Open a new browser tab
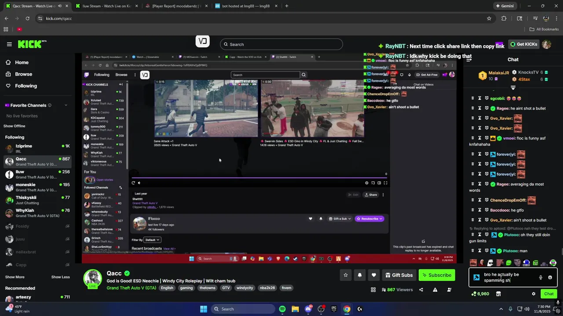The image size is (563, 316). click(x=287, y=6)
